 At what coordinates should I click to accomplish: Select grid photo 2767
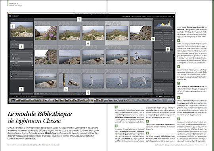click(x=69, y=33)
